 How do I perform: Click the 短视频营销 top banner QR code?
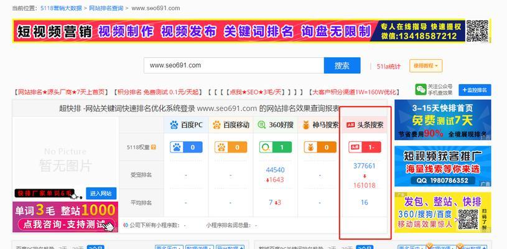pos(477,31)
